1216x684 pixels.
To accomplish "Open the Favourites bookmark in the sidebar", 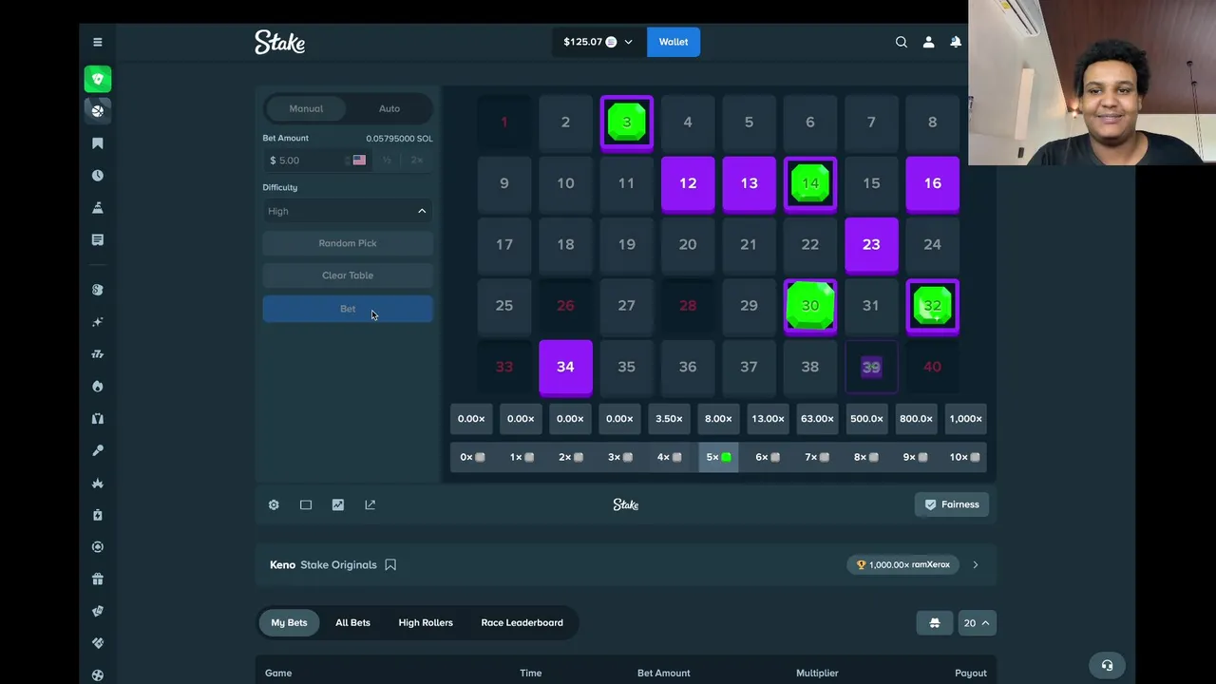I will tap(97, 143).
